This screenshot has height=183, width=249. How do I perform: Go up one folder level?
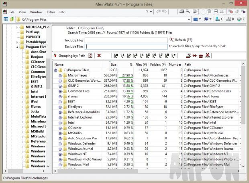[x=12, y=19]
